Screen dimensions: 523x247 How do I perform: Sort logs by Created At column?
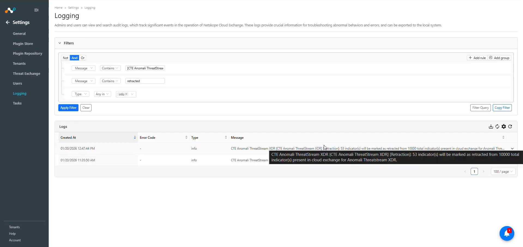(x=135, y=138)
